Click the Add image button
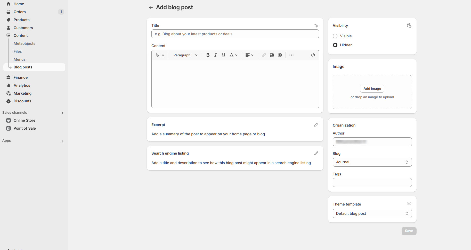471x250 pixels. click(x=372, y=88)
